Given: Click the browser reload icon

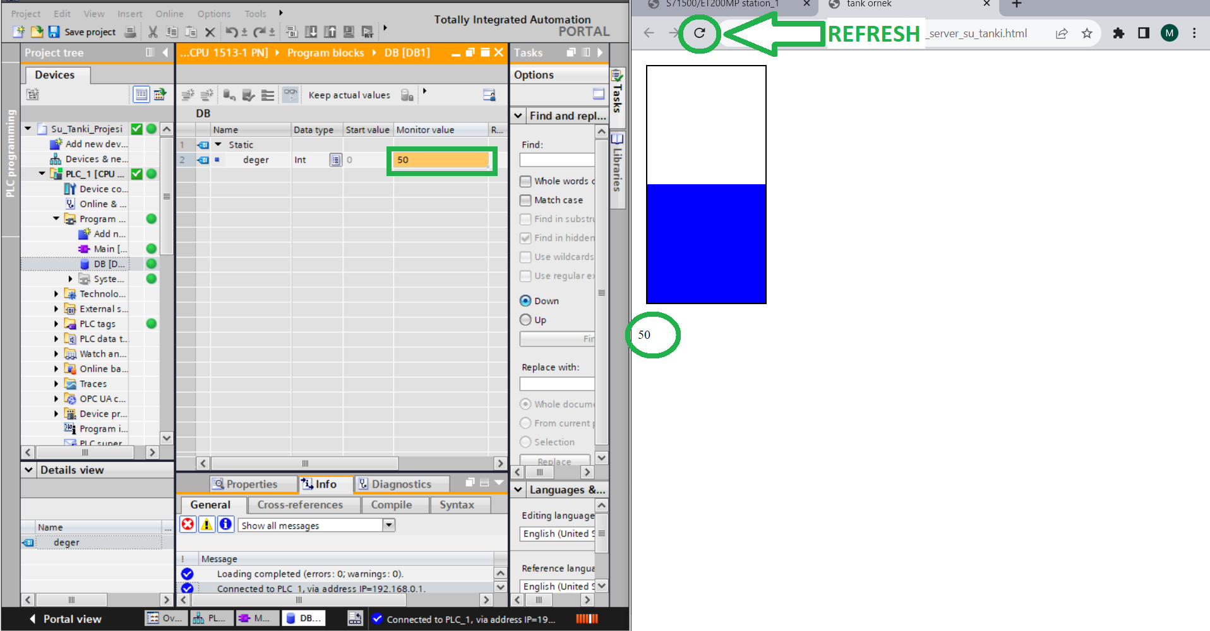Looking at the screenshot, I should (x=699, y=33).
